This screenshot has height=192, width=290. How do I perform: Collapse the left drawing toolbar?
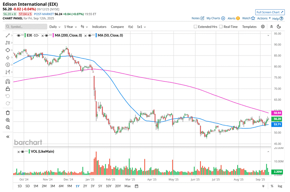coord(8,137)
